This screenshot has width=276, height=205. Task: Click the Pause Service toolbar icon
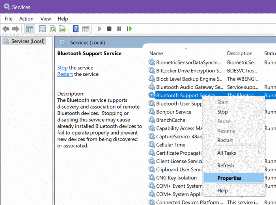coord(119,28)
